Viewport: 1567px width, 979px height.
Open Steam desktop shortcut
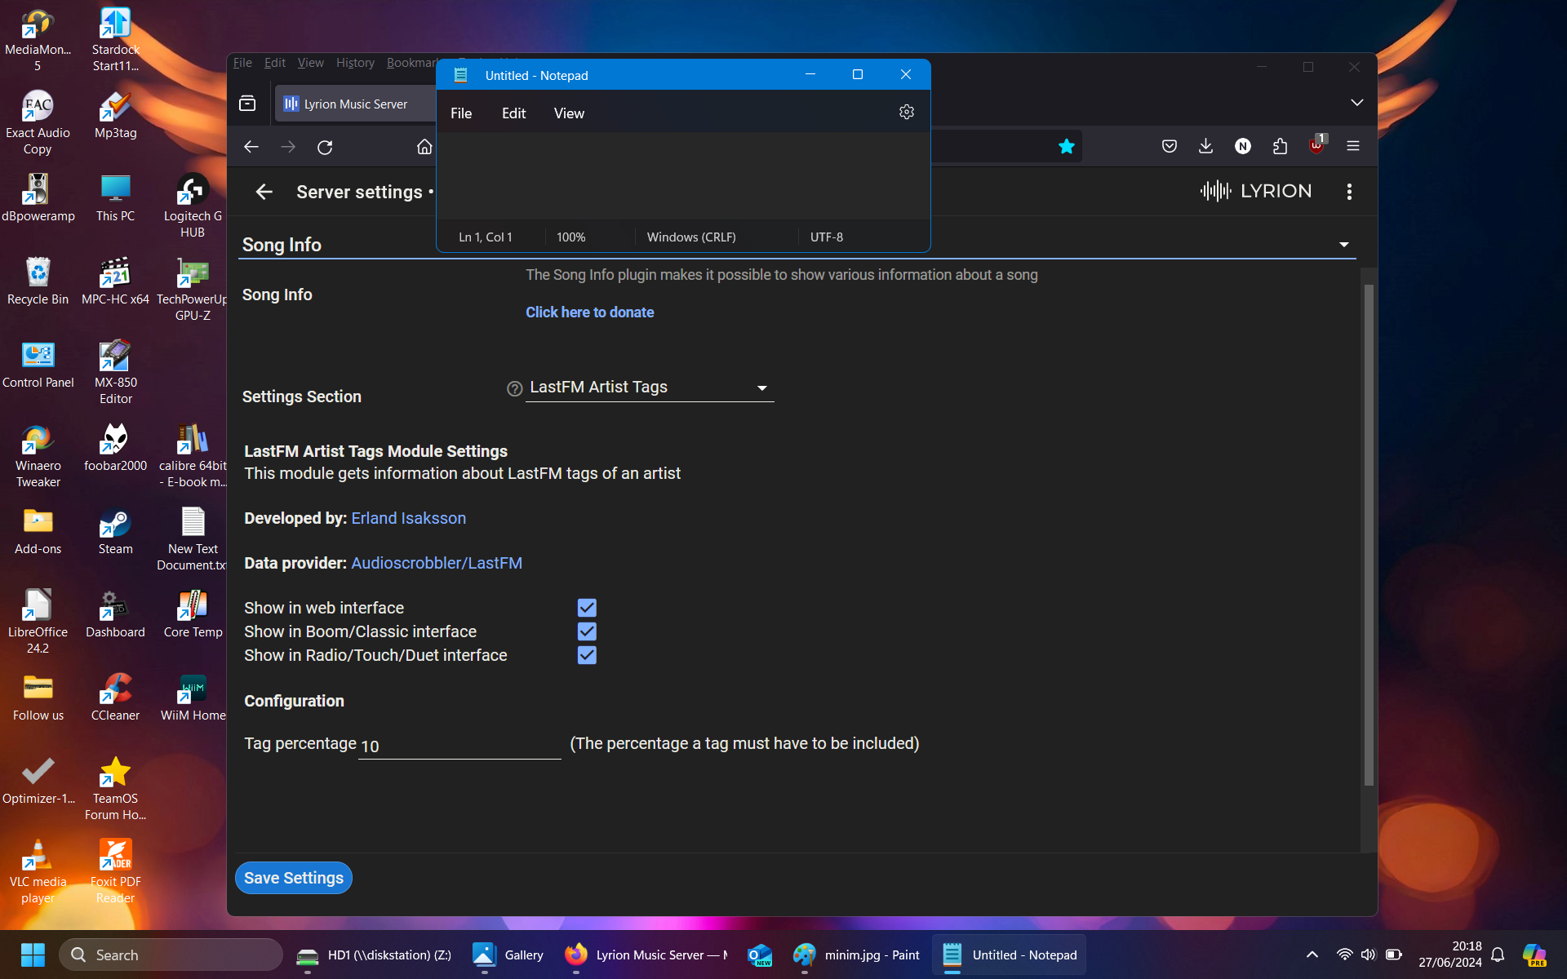(115, 532)
